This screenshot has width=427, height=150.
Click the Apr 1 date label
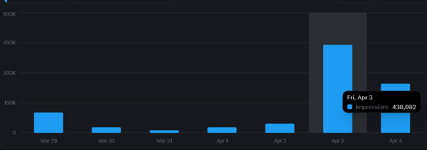tap(222, 141)
